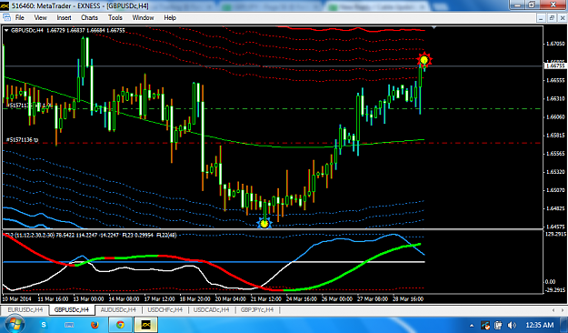The height and width of the screenshot is (333, 568).
Task: Open the Tools menu
Action: click(115, 17)
